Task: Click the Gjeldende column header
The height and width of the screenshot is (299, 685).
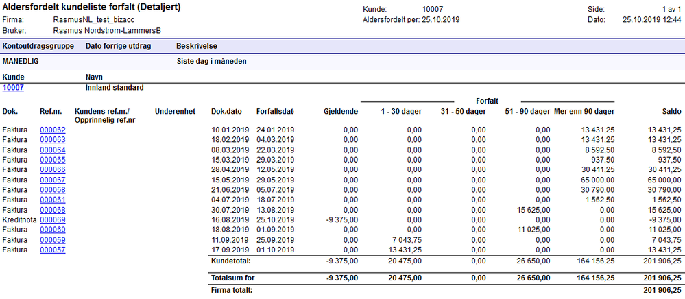Action: click(x=341, y=112)
